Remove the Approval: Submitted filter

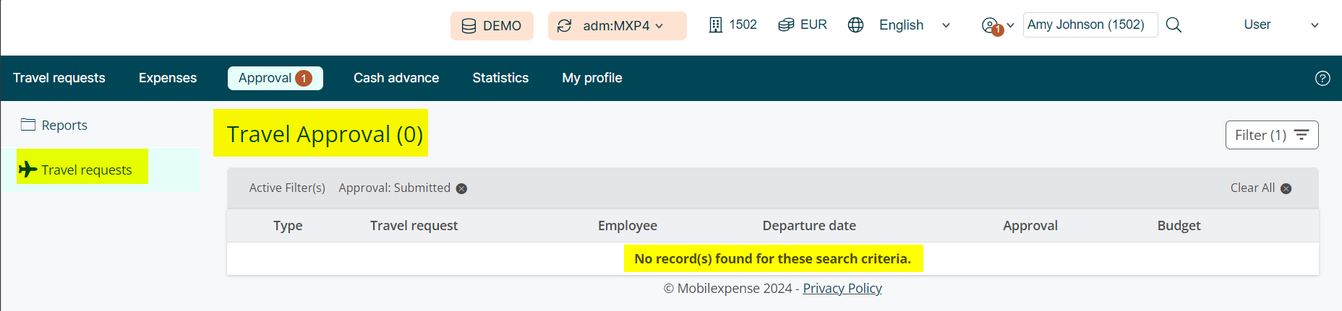coord(461,188)
